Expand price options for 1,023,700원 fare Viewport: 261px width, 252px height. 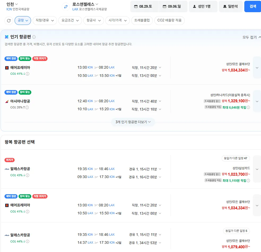[257, 169]
